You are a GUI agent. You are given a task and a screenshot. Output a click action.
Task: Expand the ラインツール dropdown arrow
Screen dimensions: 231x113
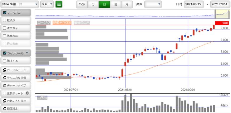(27, 53)
